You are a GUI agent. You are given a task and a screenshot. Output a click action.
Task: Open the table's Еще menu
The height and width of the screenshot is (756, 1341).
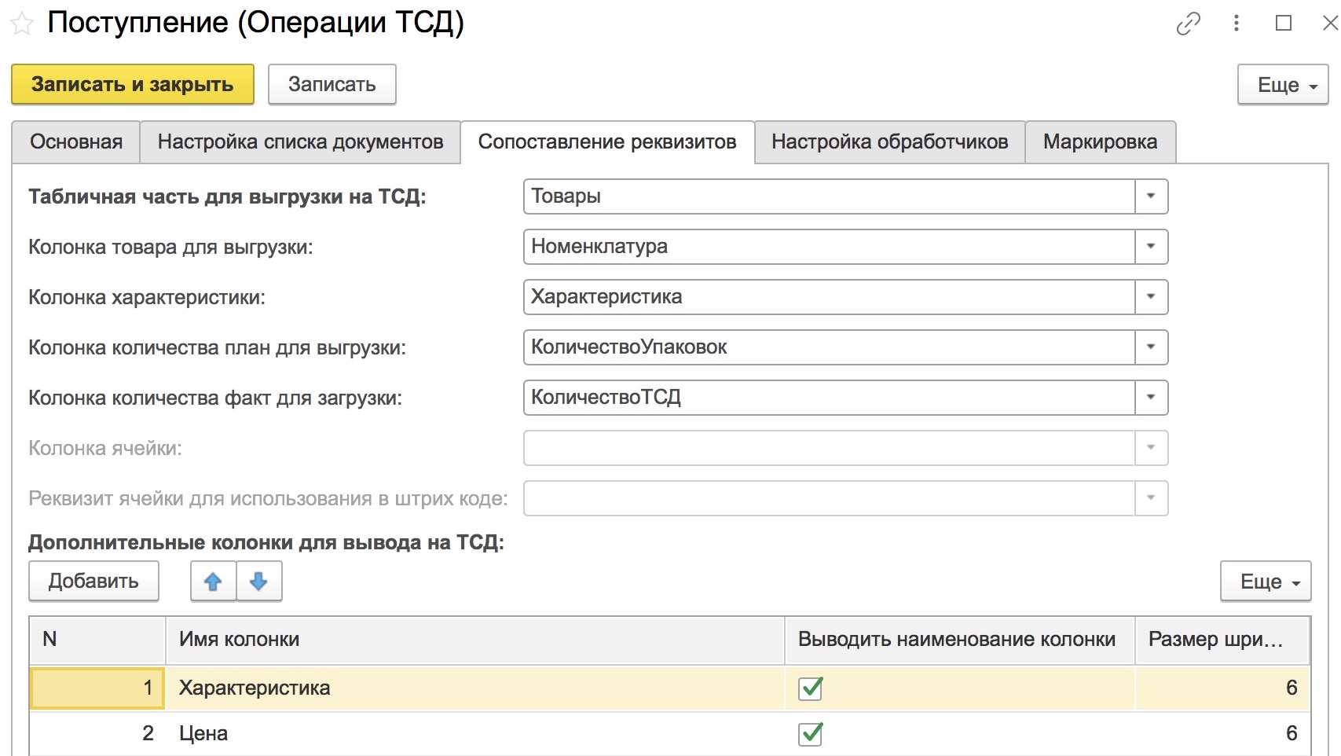[1266, 582]
